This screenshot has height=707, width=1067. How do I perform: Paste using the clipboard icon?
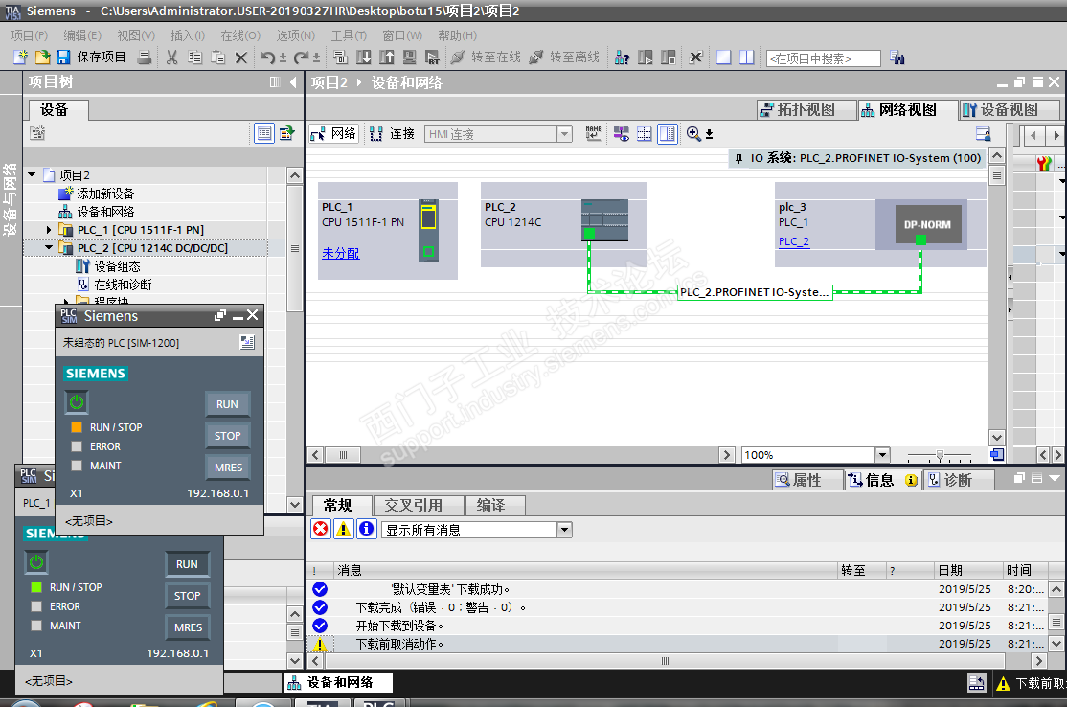coord(217,57)
